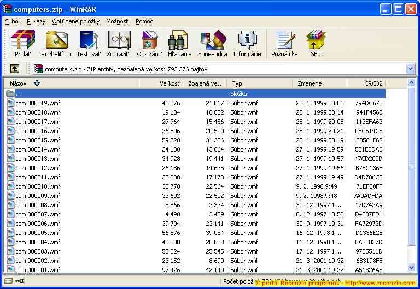The width and height of the screenshot is (420, 289).
Task: Click the password key icon in status bar
Action: [x=19, y=281]
